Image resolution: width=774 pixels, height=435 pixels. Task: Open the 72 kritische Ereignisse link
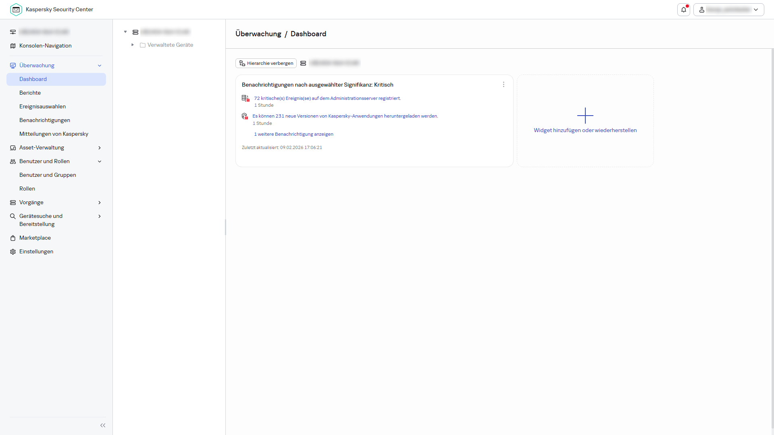(327, 98)
